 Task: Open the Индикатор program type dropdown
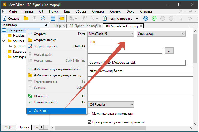click(x=161, y=34)
